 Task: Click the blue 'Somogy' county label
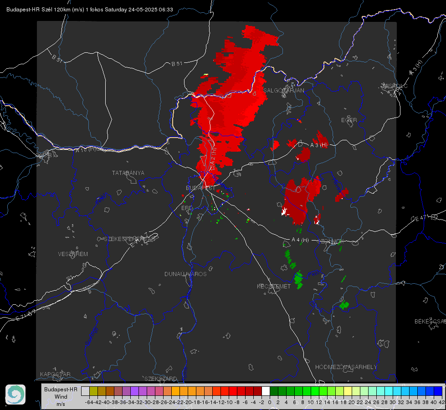point(91,336)
